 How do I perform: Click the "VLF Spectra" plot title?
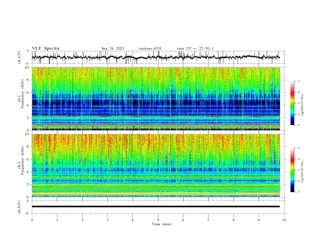coord(46,48)
